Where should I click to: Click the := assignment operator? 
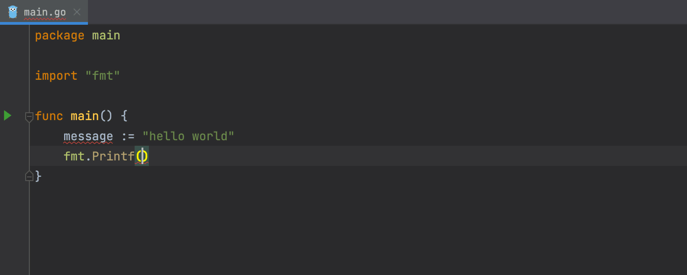127,136
